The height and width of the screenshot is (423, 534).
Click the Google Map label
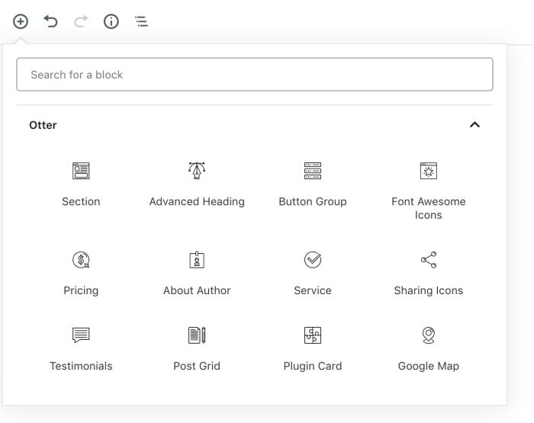(429, 366)
